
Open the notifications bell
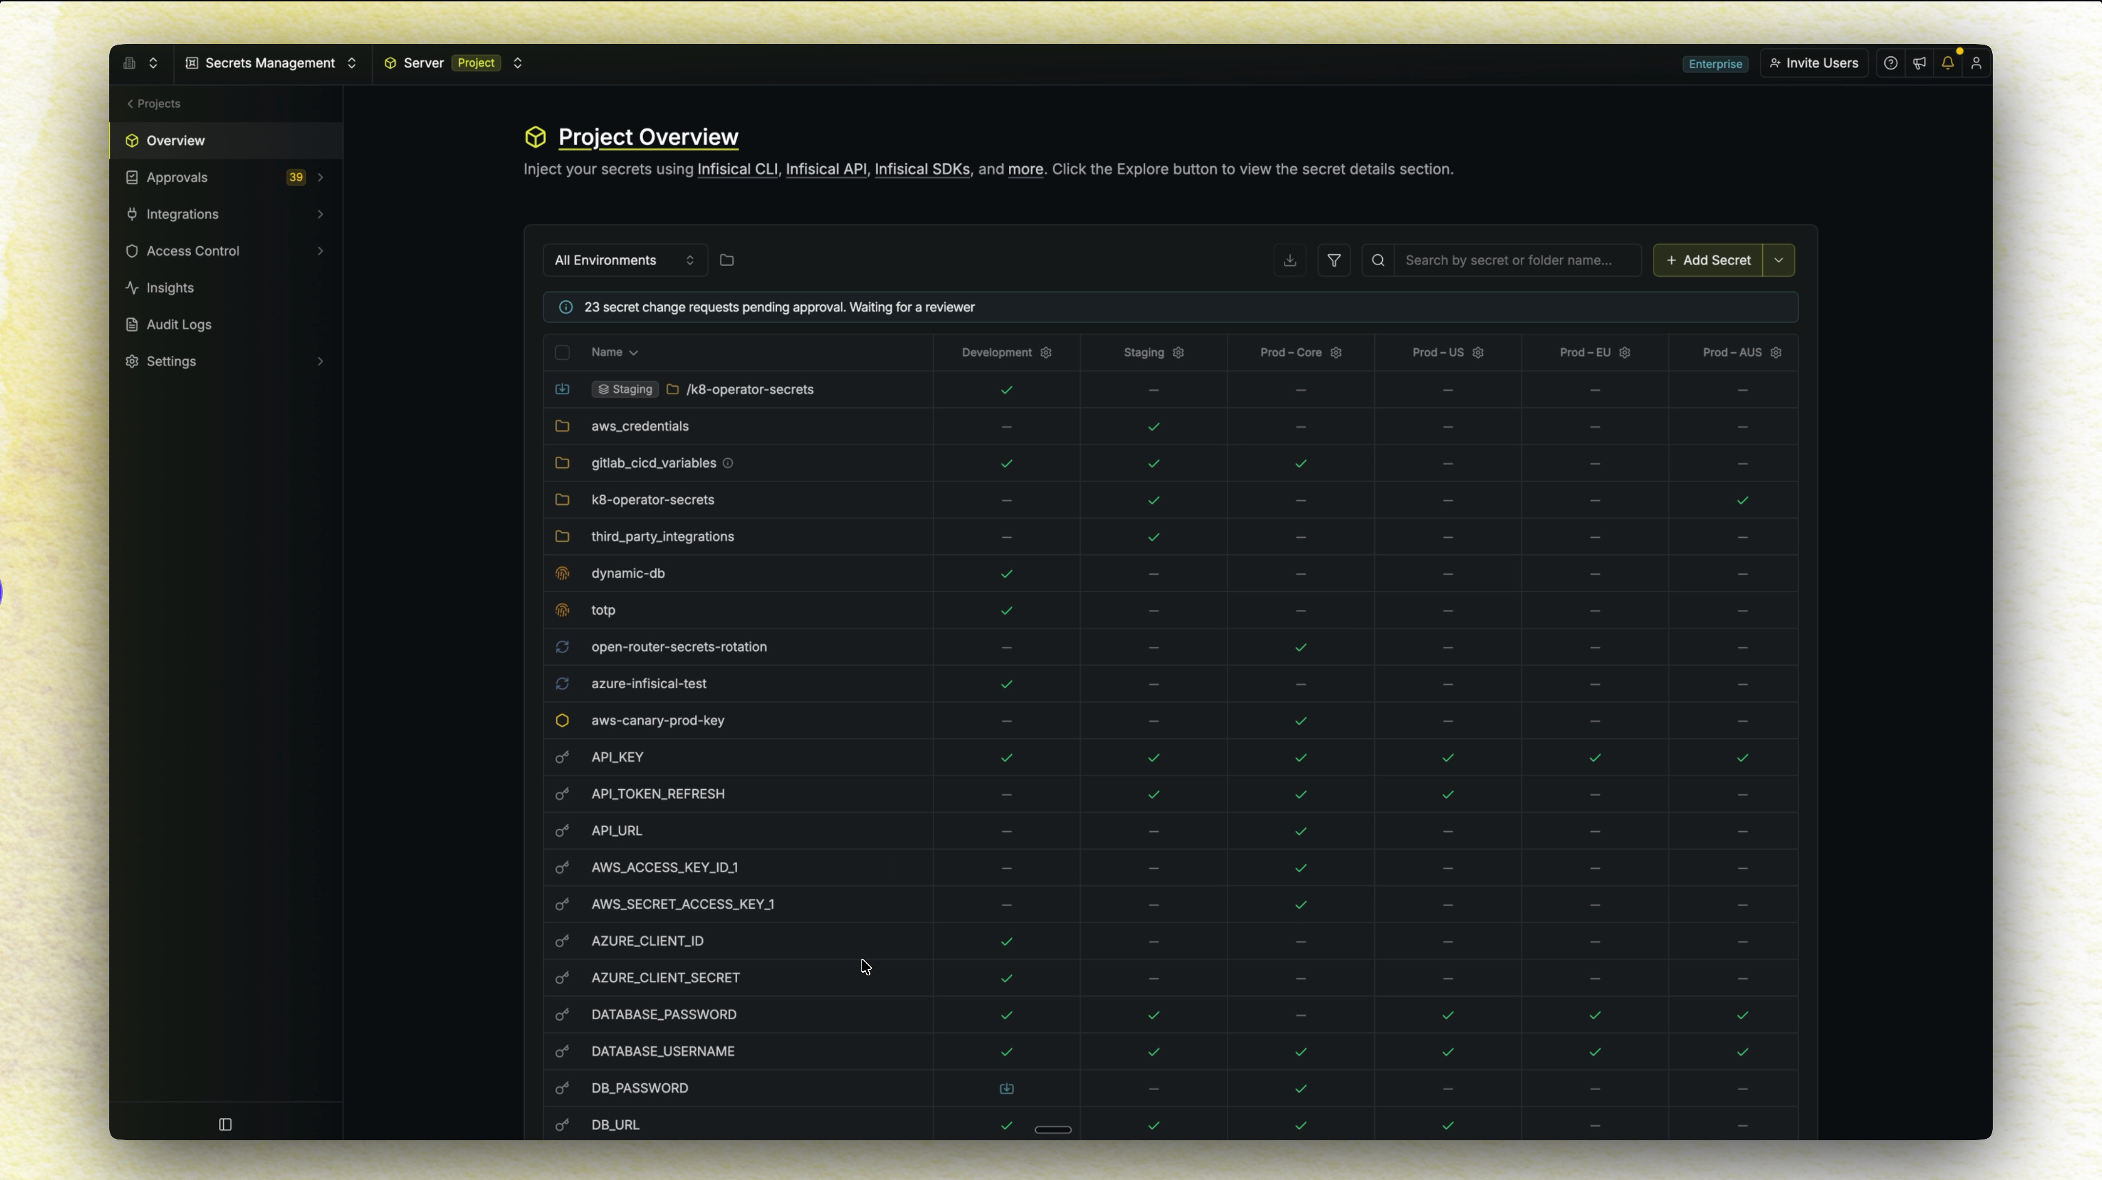point(1947,63)
